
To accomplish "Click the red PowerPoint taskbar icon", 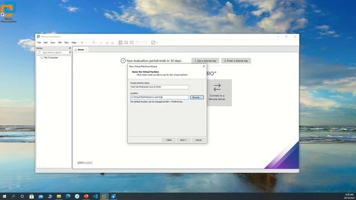I will tap(86, 196).
